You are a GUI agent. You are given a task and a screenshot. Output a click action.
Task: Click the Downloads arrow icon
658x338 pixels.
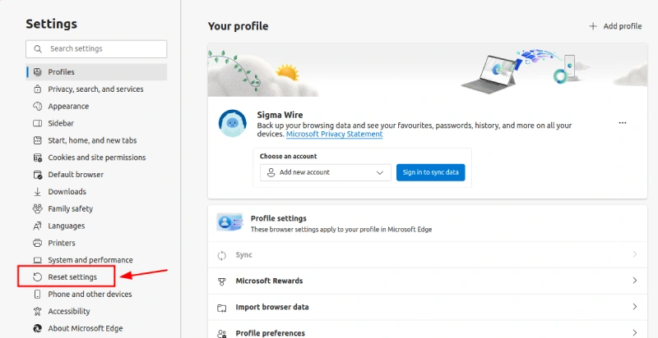click(37, 192)
